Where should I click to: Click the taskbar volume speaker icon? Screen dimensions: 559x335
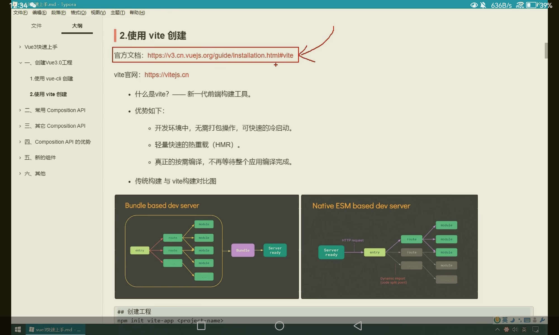coord(515,329)
